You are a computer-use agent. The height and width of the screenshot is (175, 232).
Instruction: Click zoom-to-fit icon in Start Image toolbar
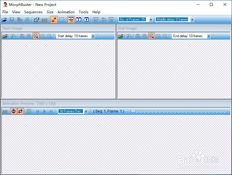pyautogui.click(x=22, y=36)
